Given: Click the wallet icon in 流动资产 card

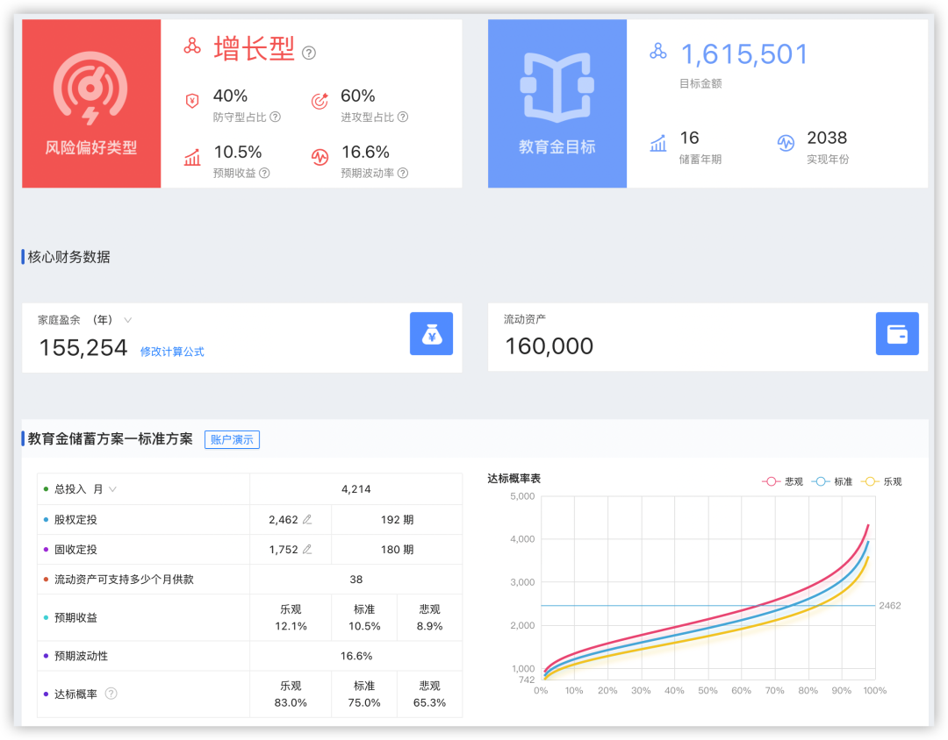Looking at the screenshot, I should coord(897,333).
